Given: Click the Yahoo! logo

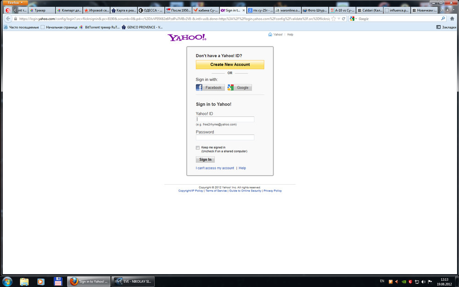Looking at the screenshot, I should point(187,38).
